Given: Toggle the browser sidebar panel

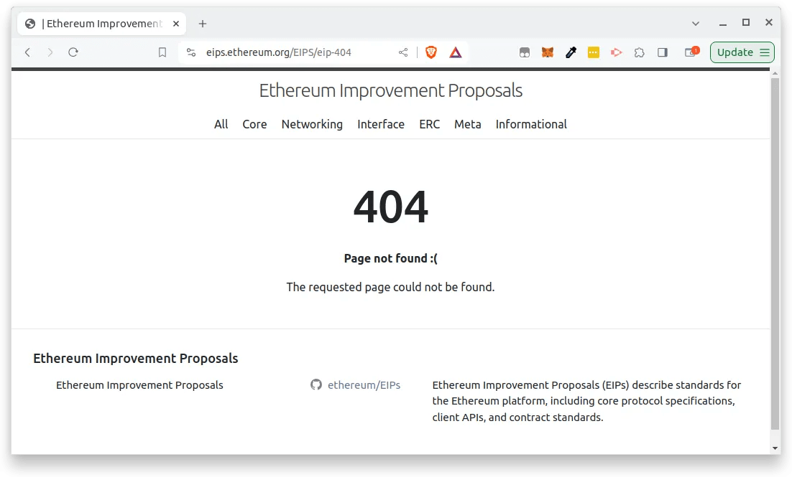Looking at the screenshot, I should (663, 52).
